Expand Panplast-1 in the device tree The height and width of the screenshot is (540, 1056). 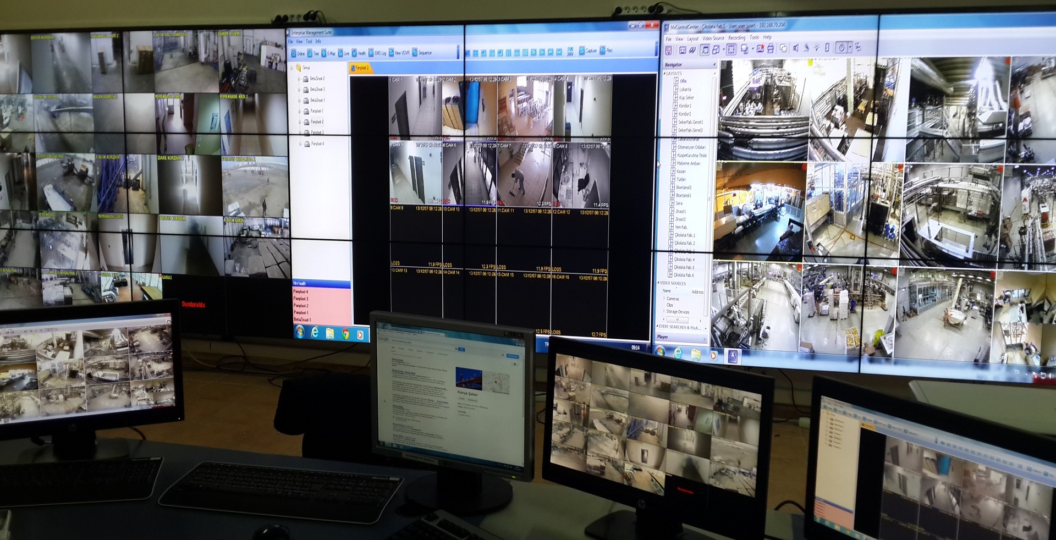coord(299,111)
